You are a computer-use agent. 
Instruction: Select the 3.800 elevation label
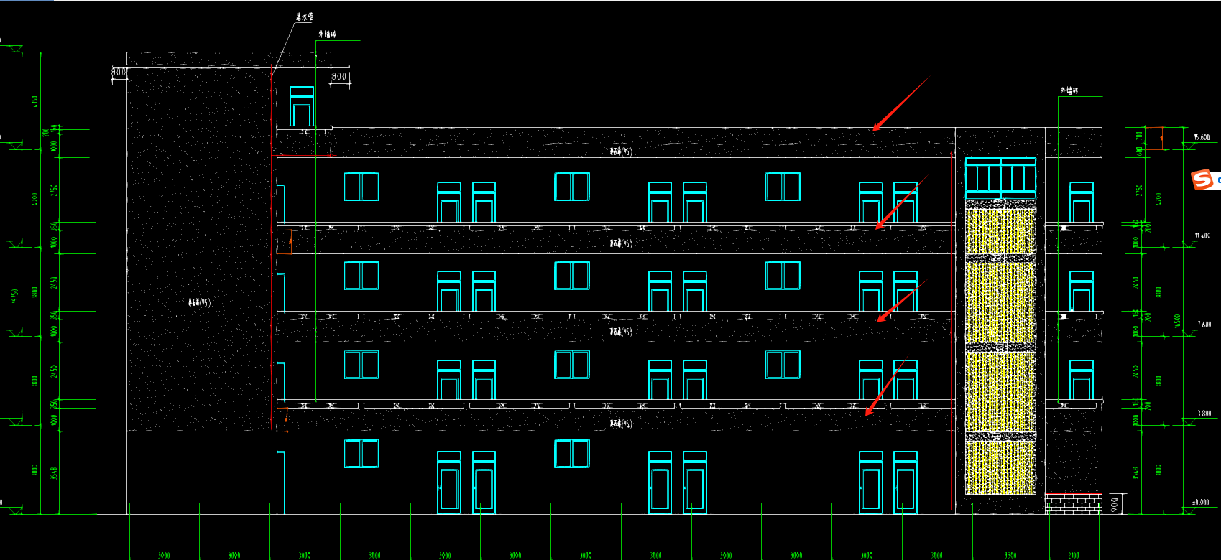pos(1204,414)
